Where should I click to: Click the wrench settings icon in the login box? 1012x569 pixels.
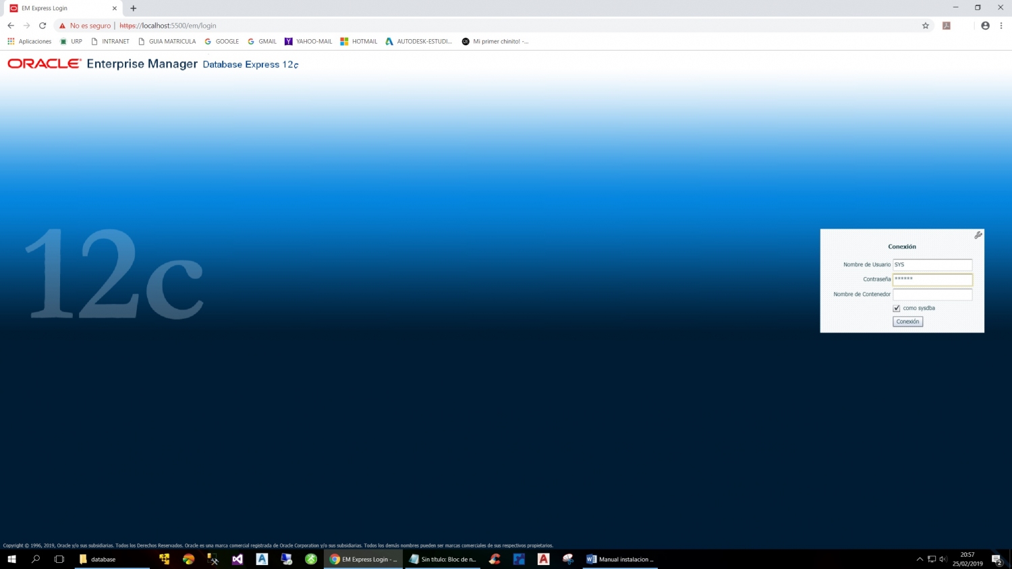[x=978, y=235]
